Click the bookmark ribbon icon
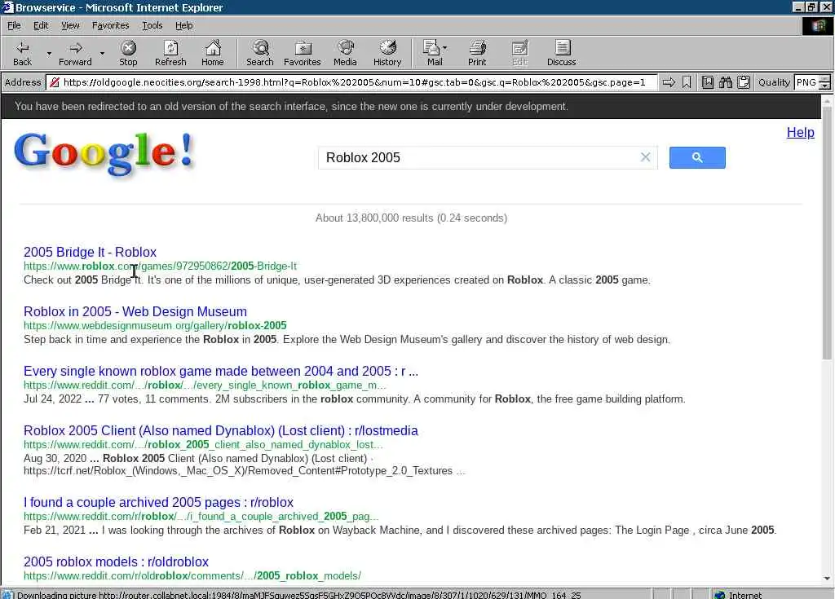Viewport: 835px width, 599px height. tap(687, 82)
